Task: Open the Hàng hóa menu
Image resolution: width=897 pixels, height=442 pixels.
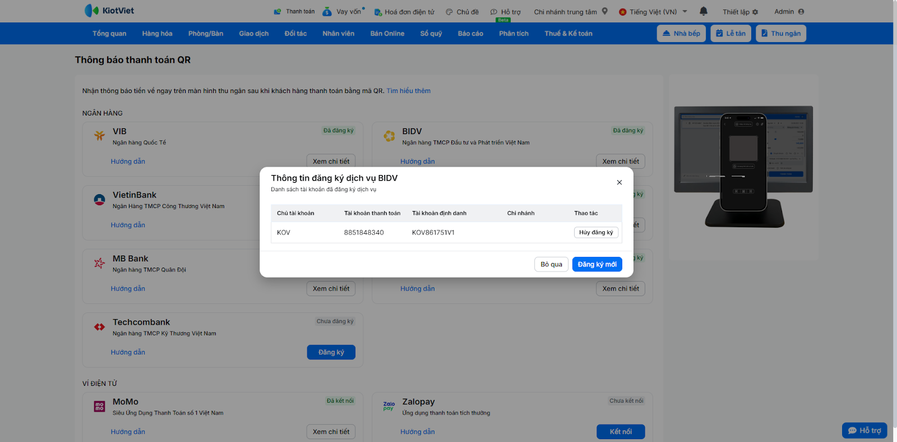Action: [x=158, y=34]
